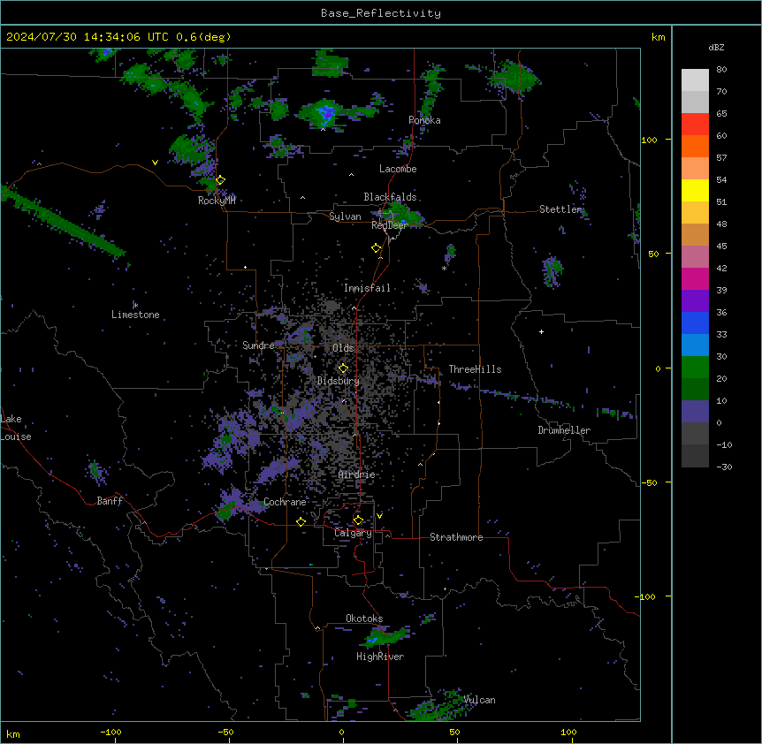Screen dimensions: 762x744
Task: Select the Vulcan map label
Action: 480,700
